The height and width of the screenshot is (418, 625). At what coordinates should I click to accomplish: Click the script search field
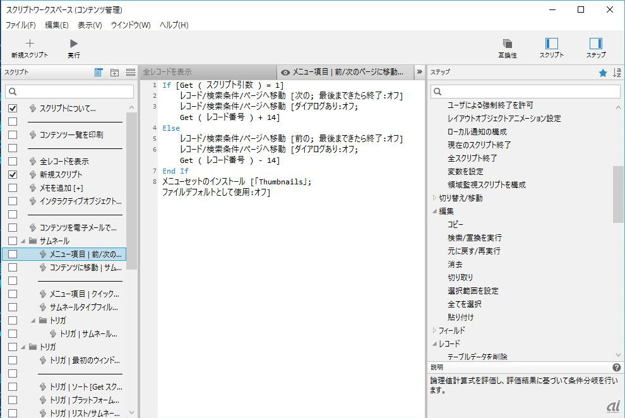pos(69,92)
